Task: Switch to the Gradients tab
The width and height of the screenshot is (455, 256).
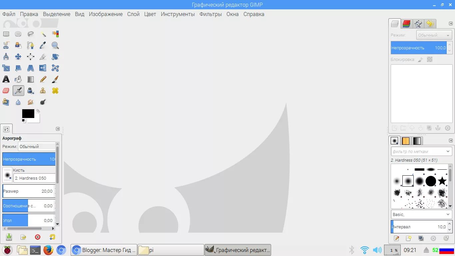Action: [x=417, y=141]
